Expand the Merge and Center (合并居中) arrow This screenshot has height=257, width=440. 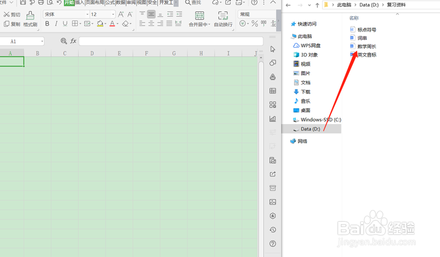click(x=209, y=25)
